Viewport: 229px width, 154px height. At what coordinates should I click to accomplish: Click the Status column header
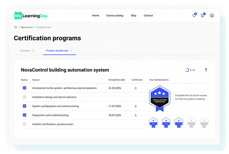[24, 80]
